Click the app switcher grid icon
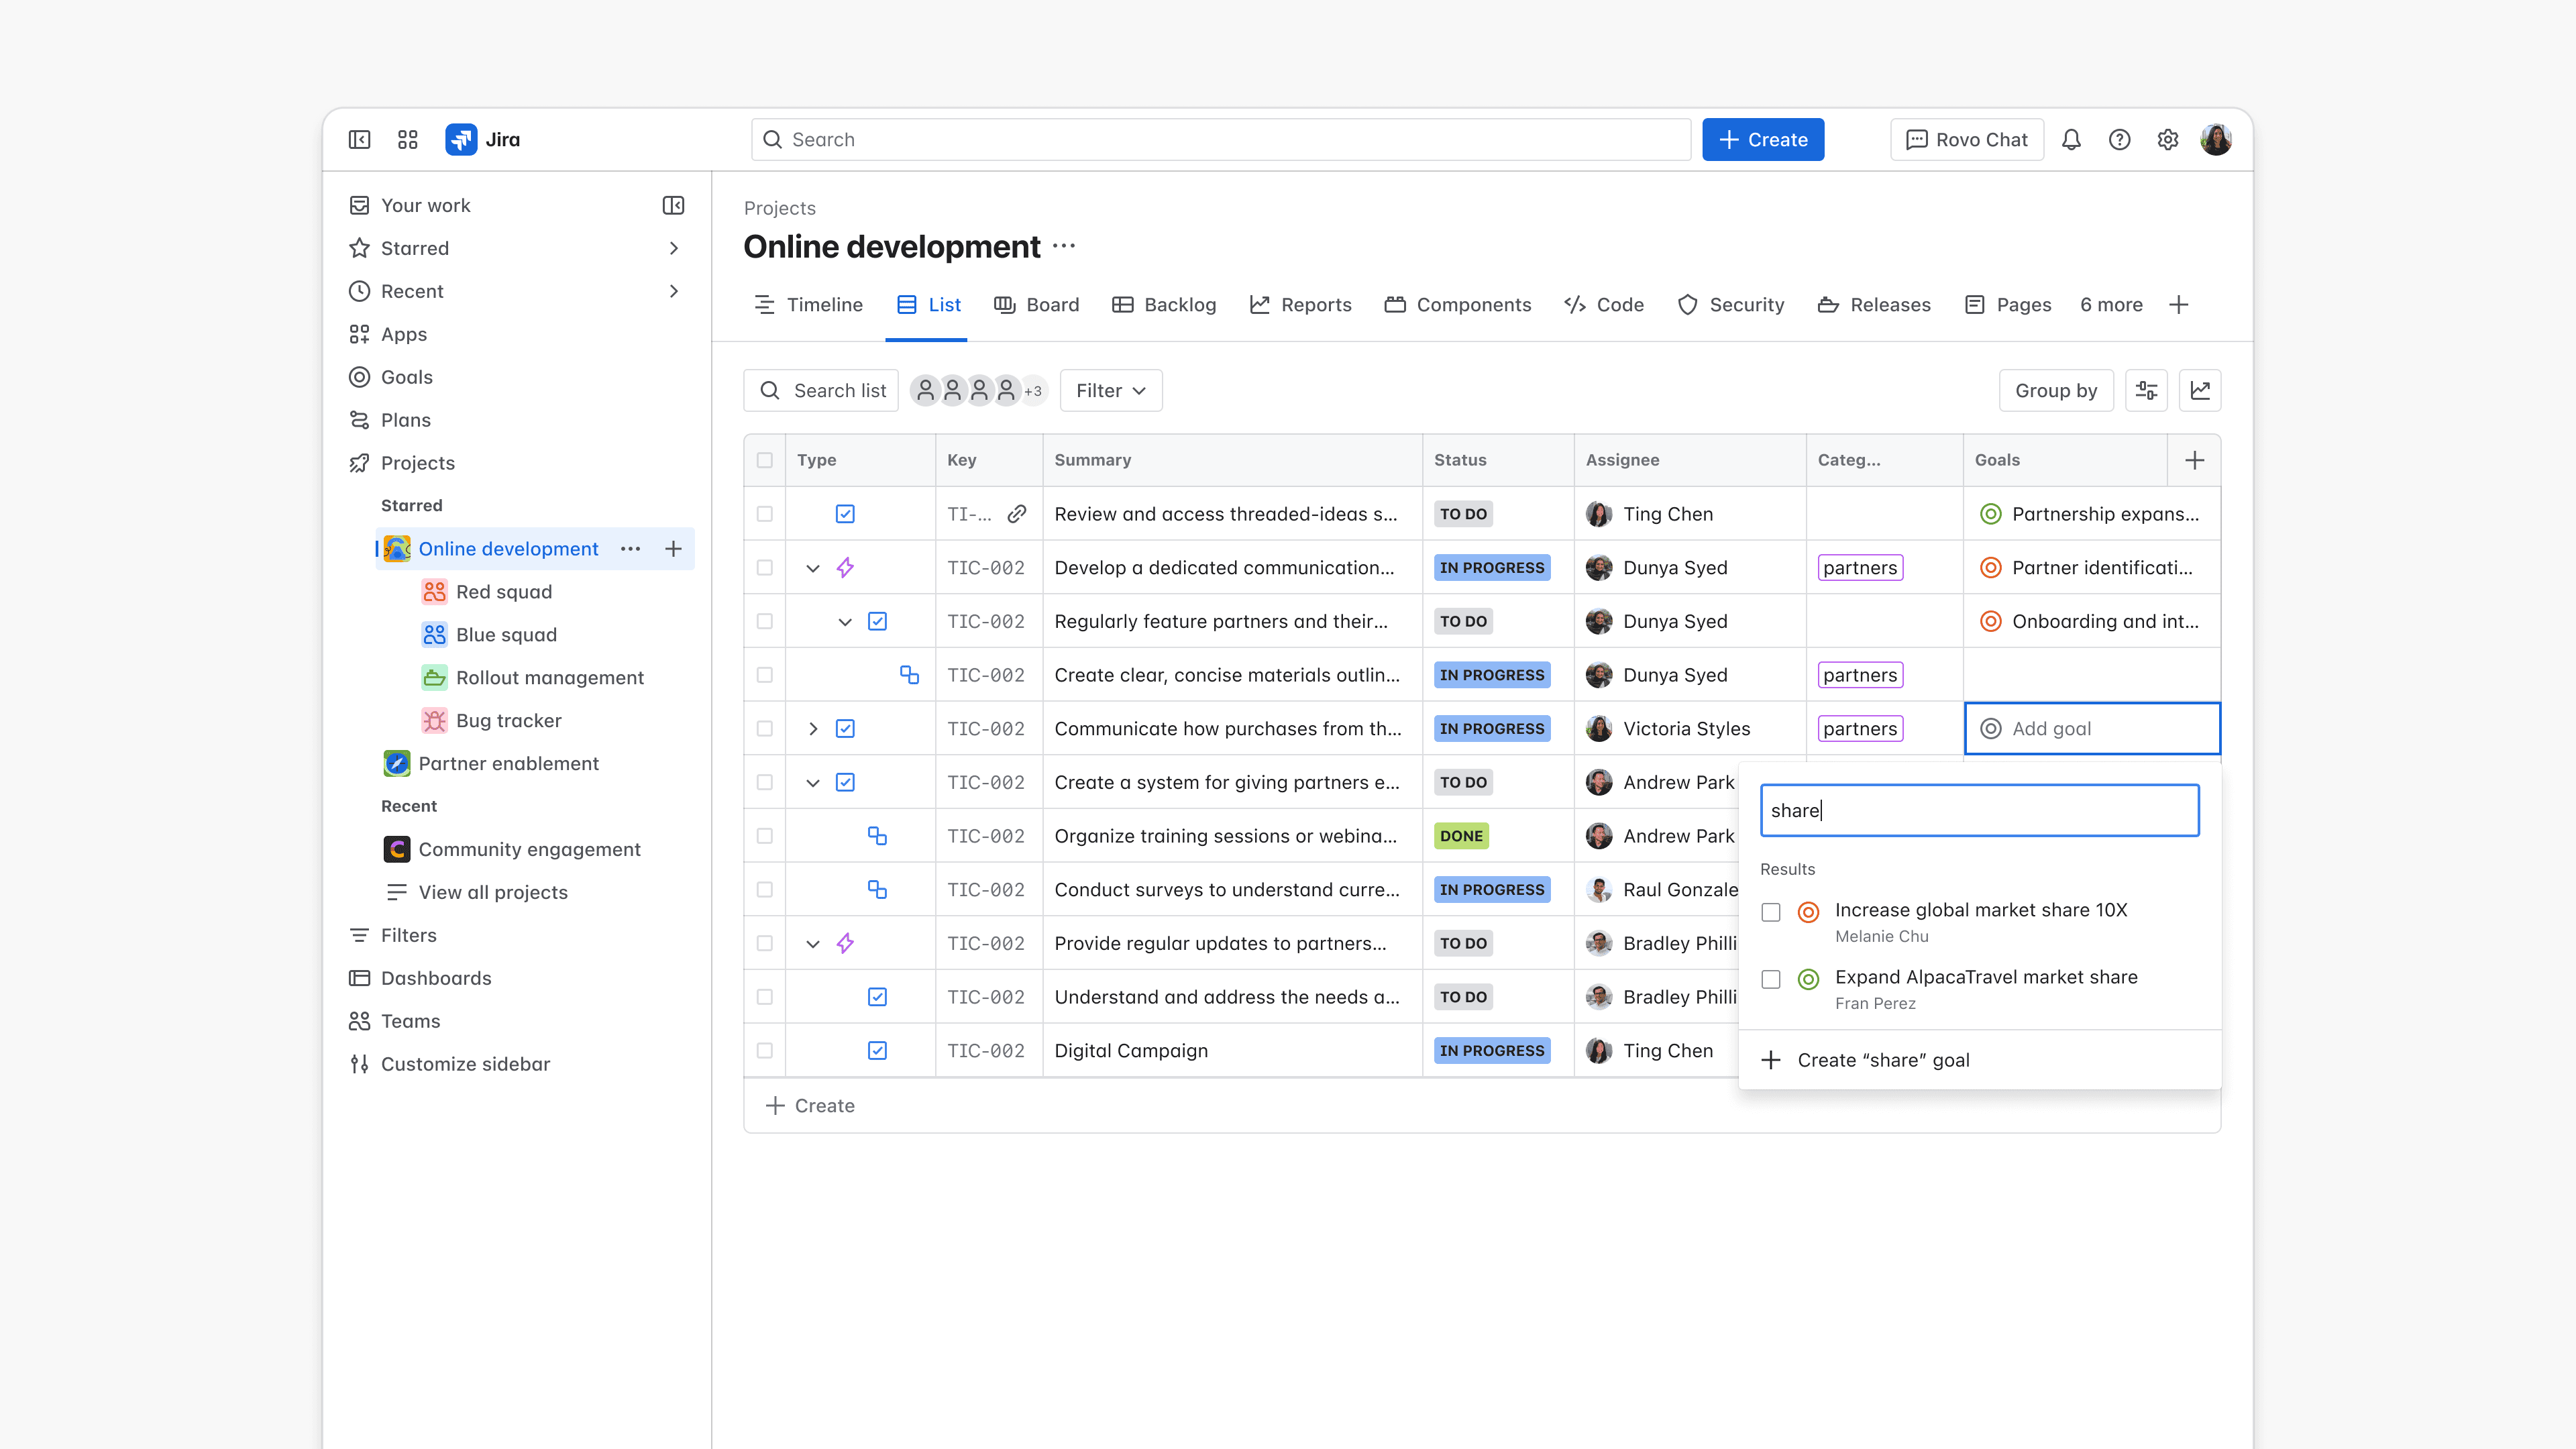2576x1449 pixels. [x=407, y=140]
